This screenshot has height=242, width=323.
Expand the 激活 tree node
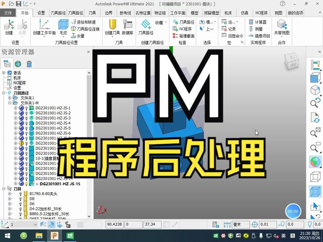[x=4, y=73]
